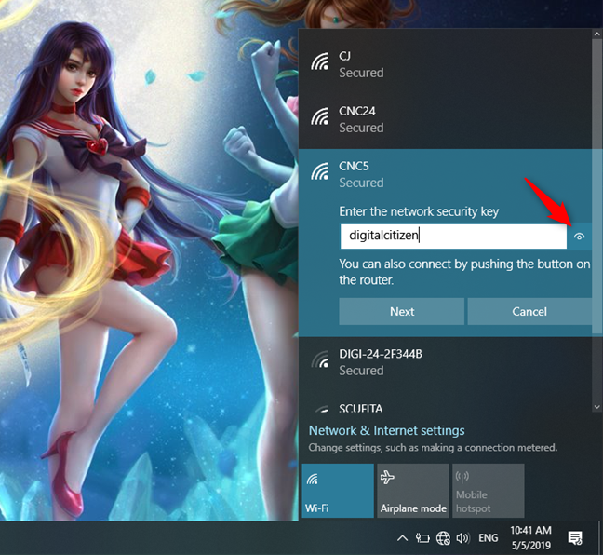Click the network globe tray icon
This screenshot has width=603, height=555.
pos(443,537)
